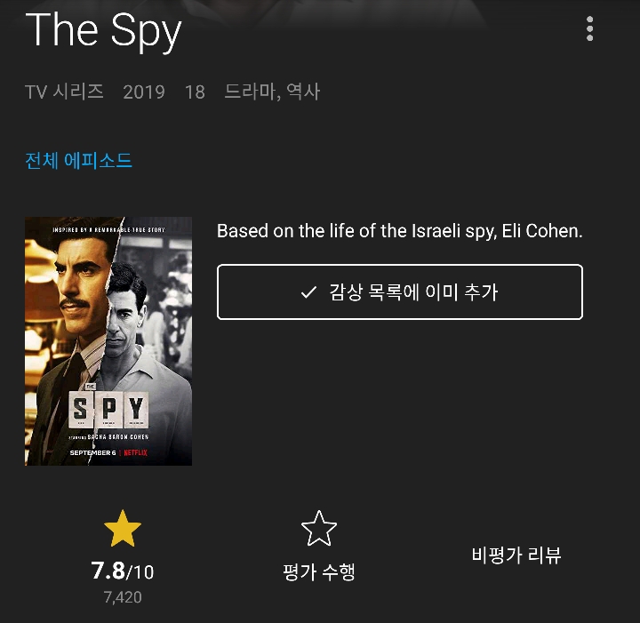
Task: Select the 평가 수행 rate label
Action: 319,571
